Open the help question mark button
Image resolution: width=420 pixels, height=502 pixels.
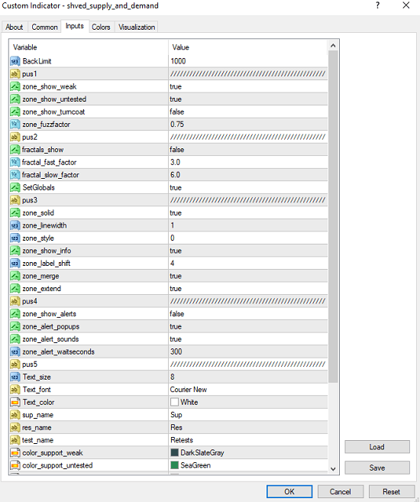click(378, 5)
